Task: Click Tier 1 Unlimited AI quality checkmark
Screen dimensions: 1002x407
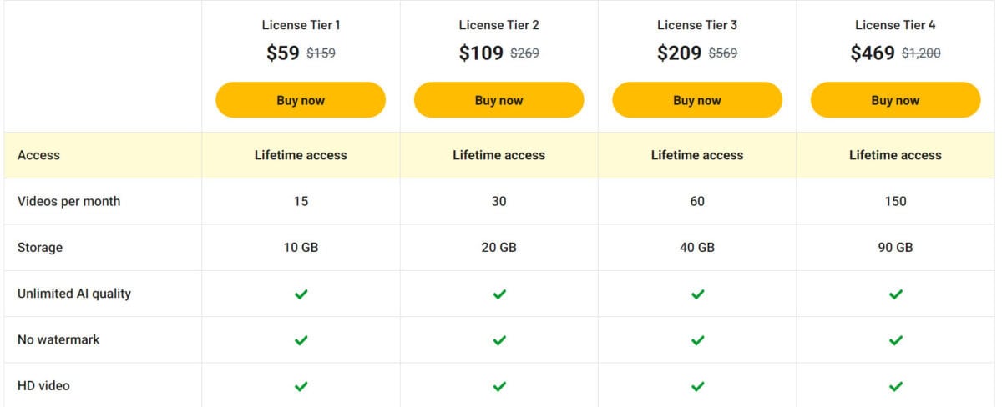Action: click(x=301, y=294)
